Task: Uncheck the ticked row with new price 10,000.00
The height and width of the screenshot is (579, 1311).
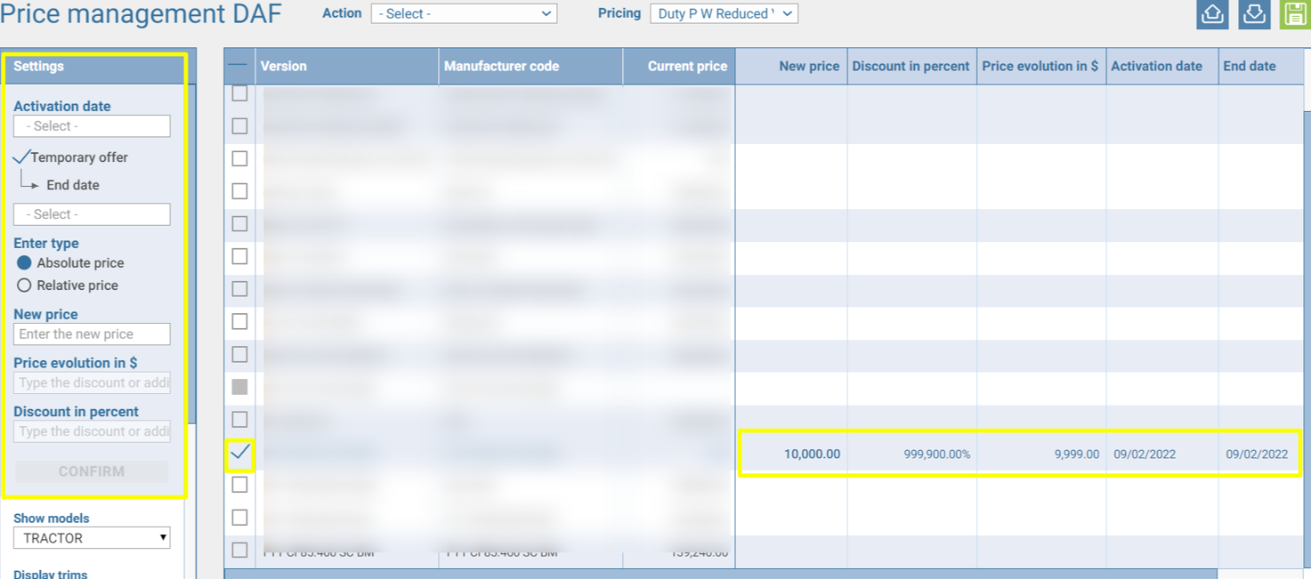Action: coord(239,453)
